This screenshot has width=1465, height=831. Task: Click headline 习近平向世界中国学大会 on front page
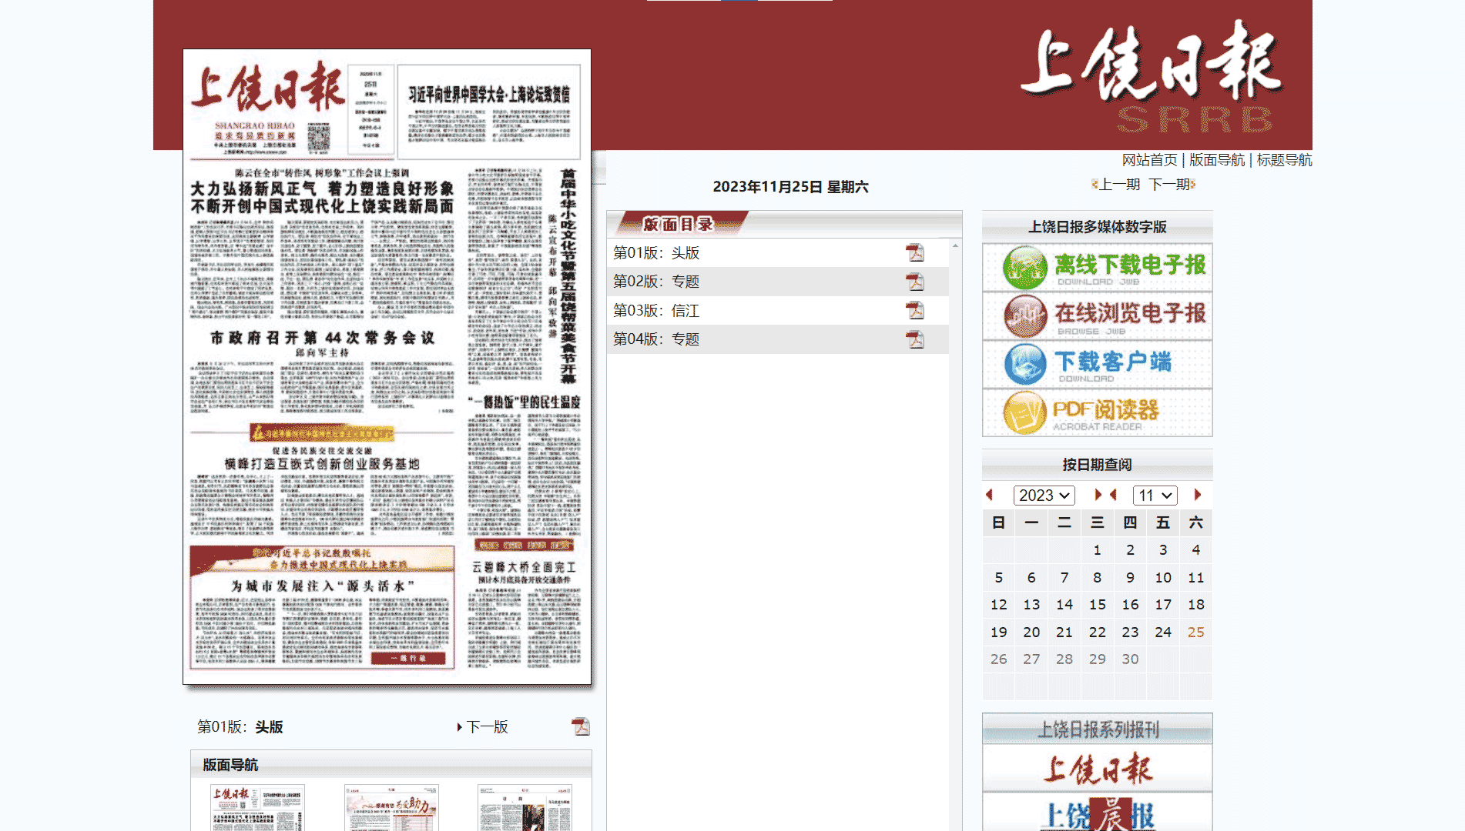(489, 95)
